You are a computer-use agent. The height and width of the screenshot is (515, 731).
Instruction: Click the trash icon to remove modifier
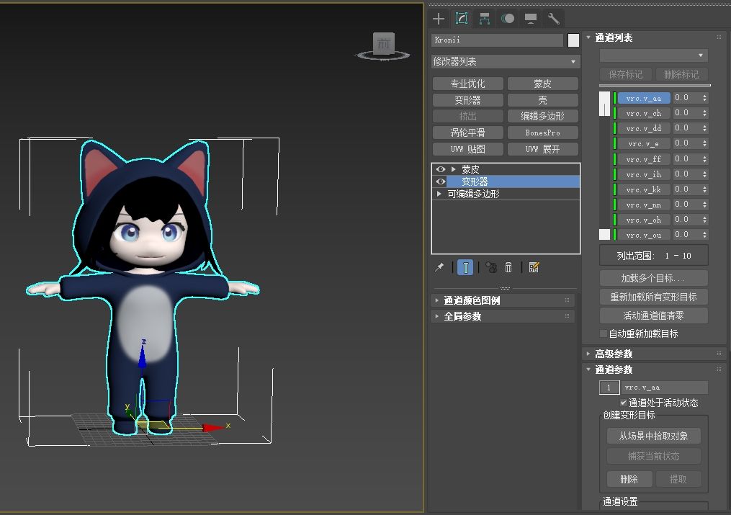click(x=508, y=267)
